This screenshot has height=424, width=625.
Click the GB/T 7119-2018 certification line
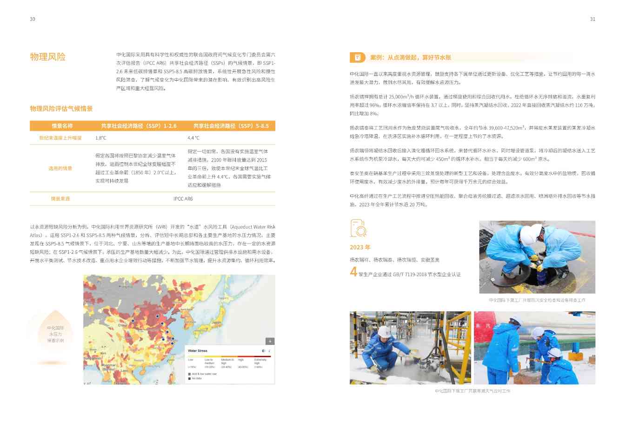pyautogui.click(x=410, y=274)
